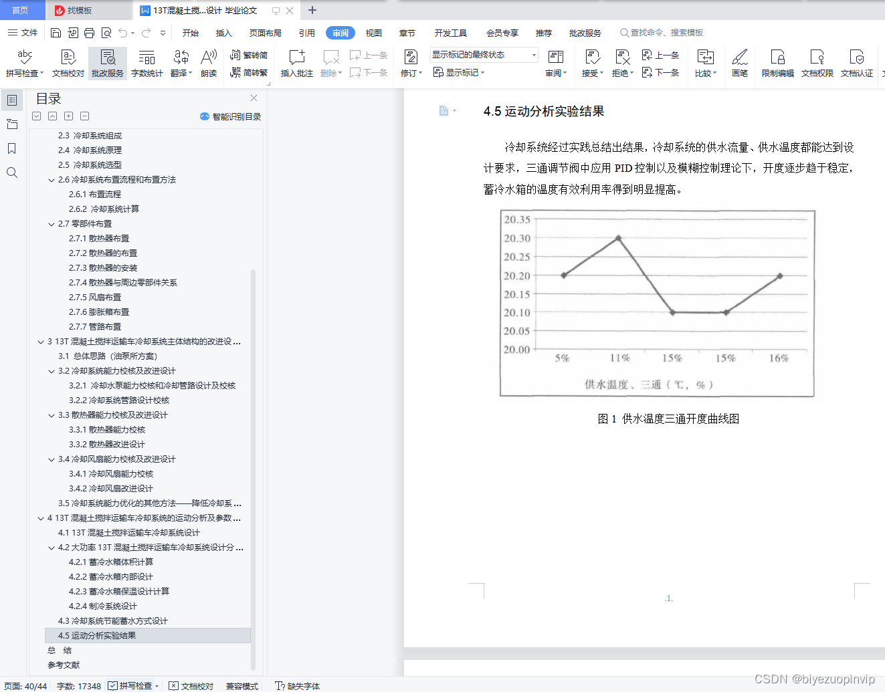Screen dimensions: 885x692
Task: Collapse the 2.6 冷却系统布置流程和布置方法 tree node
Action: point(52,180)
